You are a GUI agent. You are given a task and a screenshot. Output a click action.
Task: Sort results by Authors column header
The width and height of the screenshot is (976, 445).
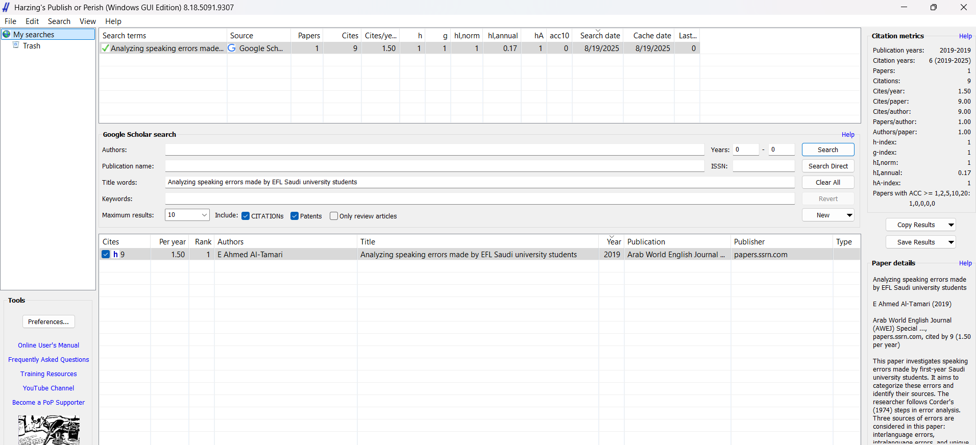click(x=286, y=242)
